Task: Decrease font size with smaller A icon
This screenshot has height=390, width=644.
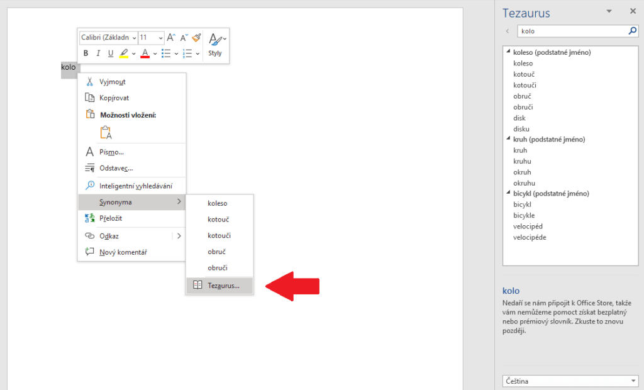Action: 184,38
